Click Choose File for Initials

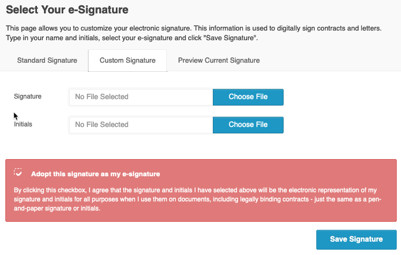[248, 125]
